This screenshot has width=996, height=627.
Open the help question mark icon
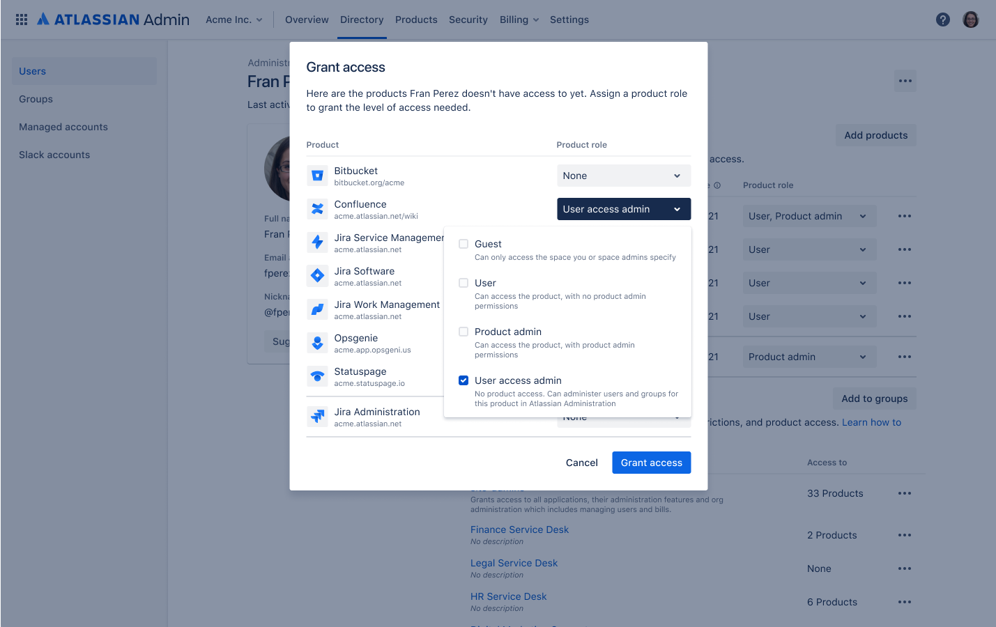point(943,20)
